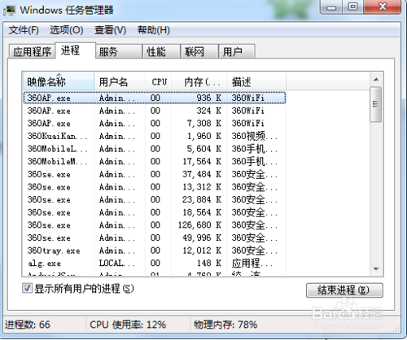Maximize the Task Manager window
The image size is (407, 340).
[352, 7]
